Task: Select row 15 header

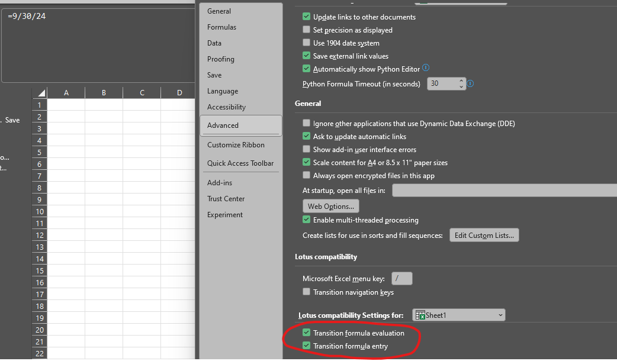Action: (39, 270)
